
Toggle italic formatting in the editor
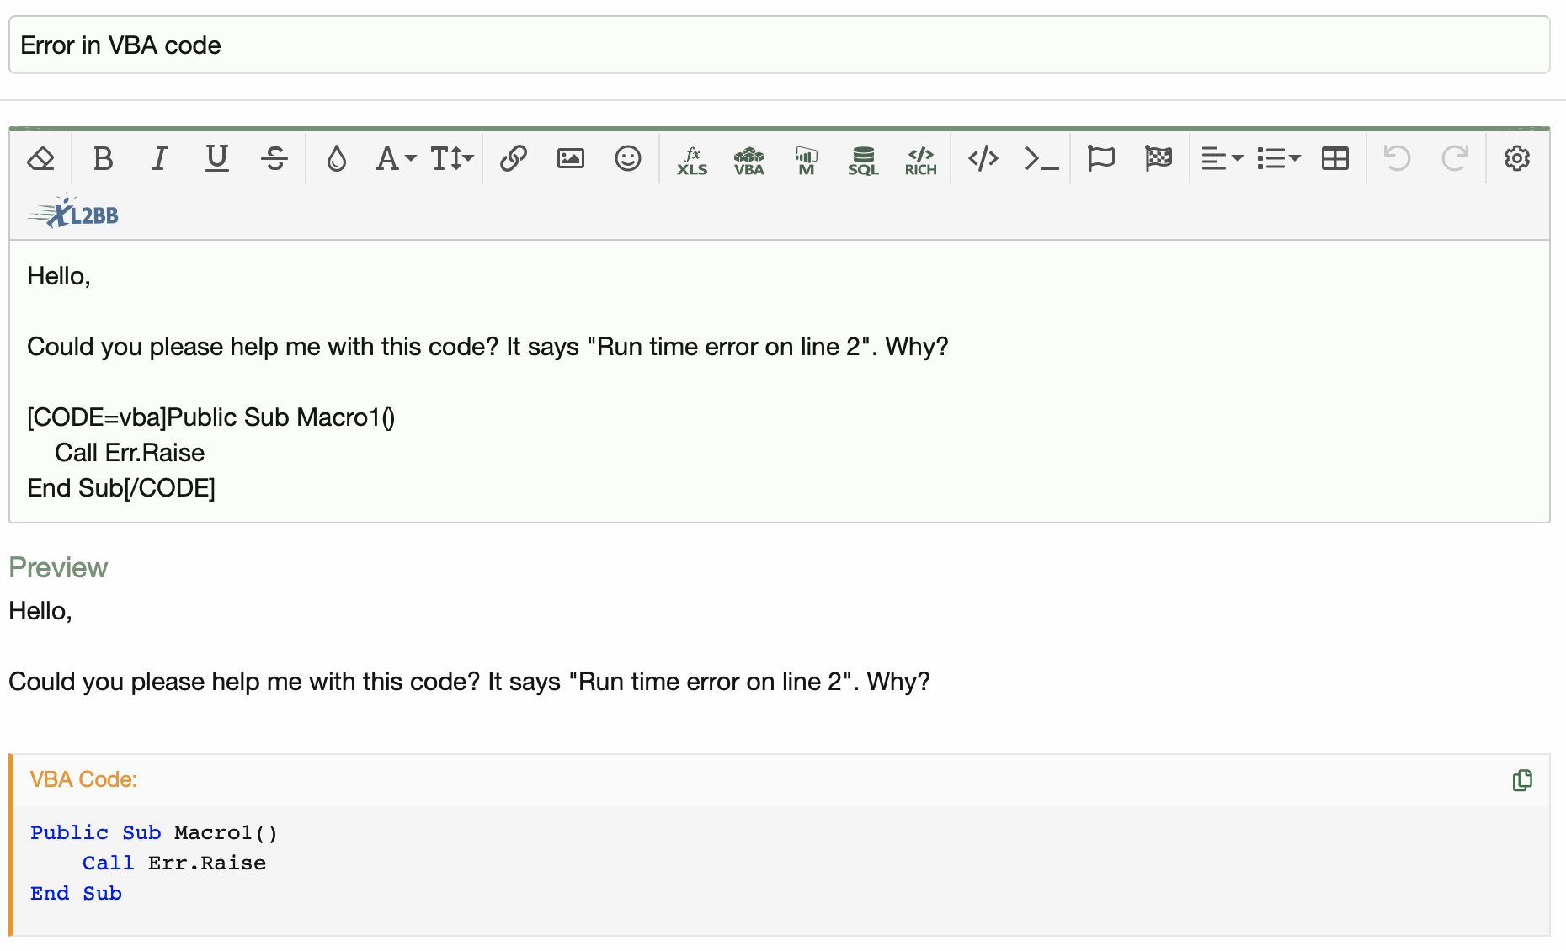tap(159, 158)
